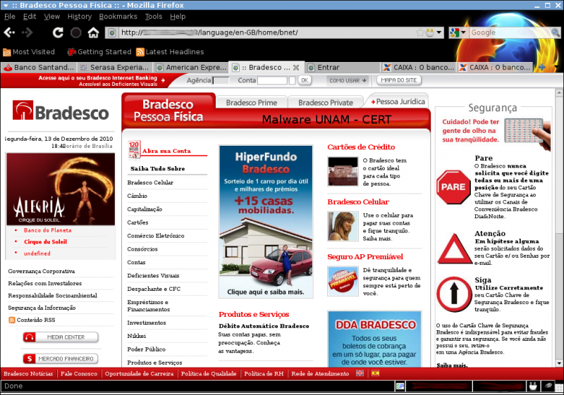Open Governança Corporativa link
This screenshot has width=564, height=395.
pos(42,272)
